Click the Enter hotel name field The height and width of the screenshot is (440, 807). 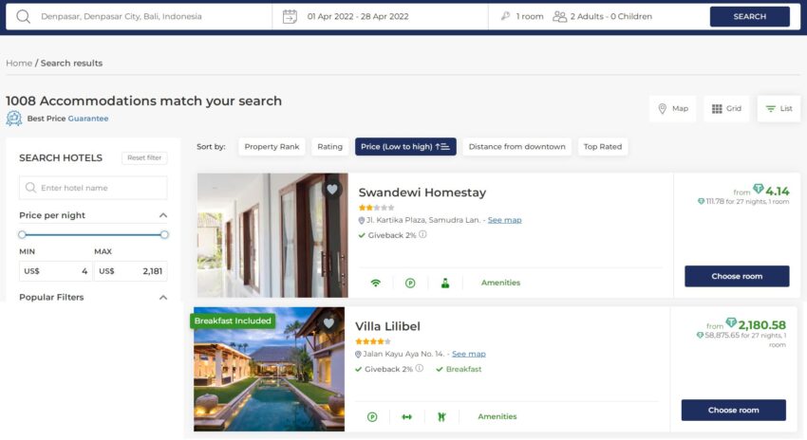click(x=93, y=188)
